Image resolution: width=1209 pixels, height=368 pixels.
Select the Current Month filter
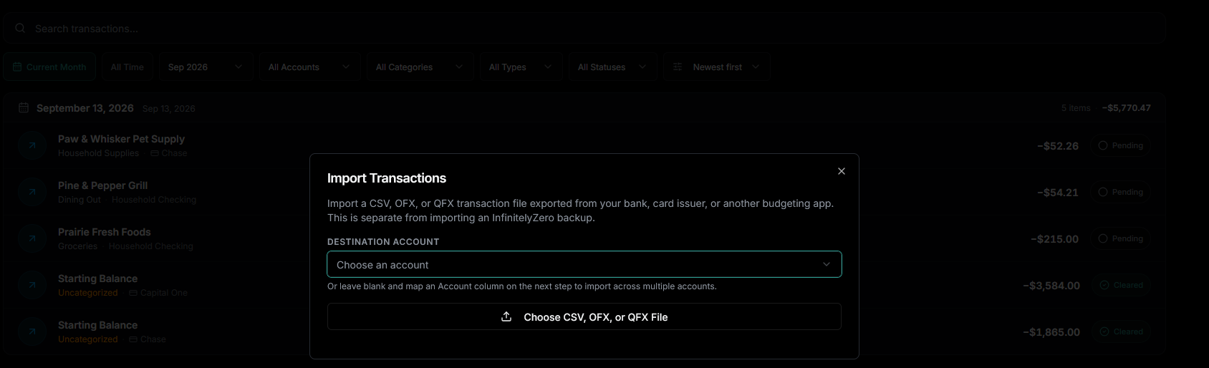tap(49, 67)
